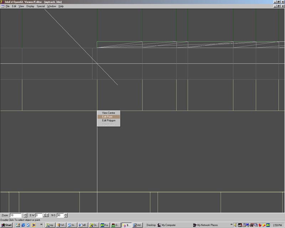Choose View Centre from the context menu
Screen dimensions: 285x228
pyautogui.click(x=109, y=113)
